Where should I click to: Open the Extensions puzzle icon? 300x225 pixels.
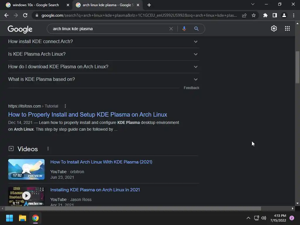tap(265, 15)
